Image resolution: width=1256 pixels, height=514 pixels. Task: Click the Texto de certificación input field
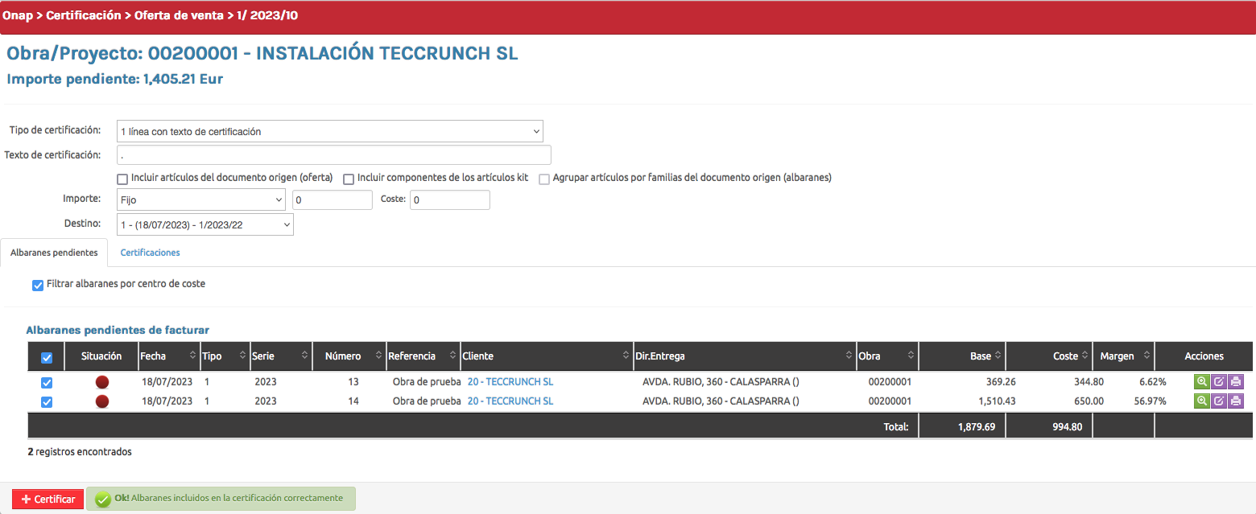[333, 155]
